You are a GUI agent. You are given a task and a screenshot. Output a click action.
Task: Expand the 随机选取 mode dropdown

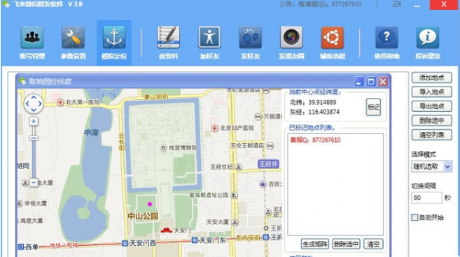click(447, 166)
